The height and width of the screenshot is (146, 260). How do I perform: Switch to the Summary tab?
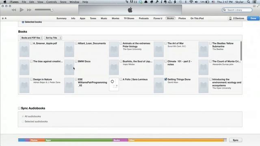[x=61, y=18]
